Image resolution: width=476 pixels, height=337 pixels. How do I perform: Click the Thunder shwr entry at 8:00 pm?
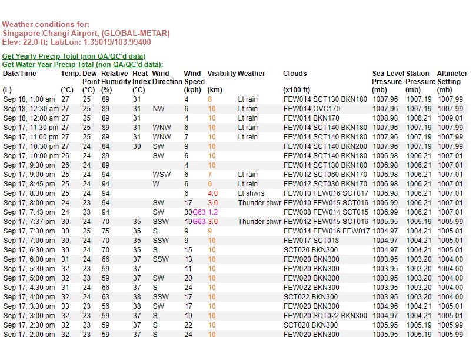259,203
